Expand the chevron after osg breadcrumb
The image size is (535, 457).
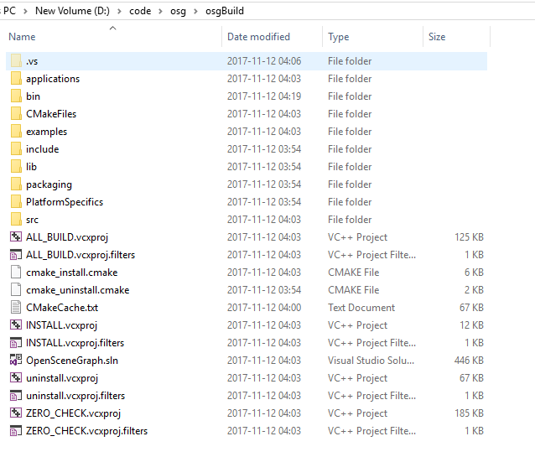click(x=195, y=11)
